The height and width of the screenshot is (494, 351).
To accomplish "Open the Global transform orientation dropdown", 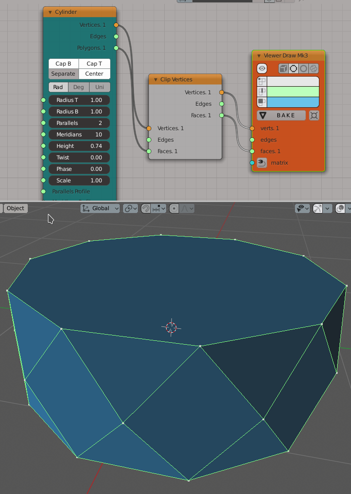I will coord(101,209).
